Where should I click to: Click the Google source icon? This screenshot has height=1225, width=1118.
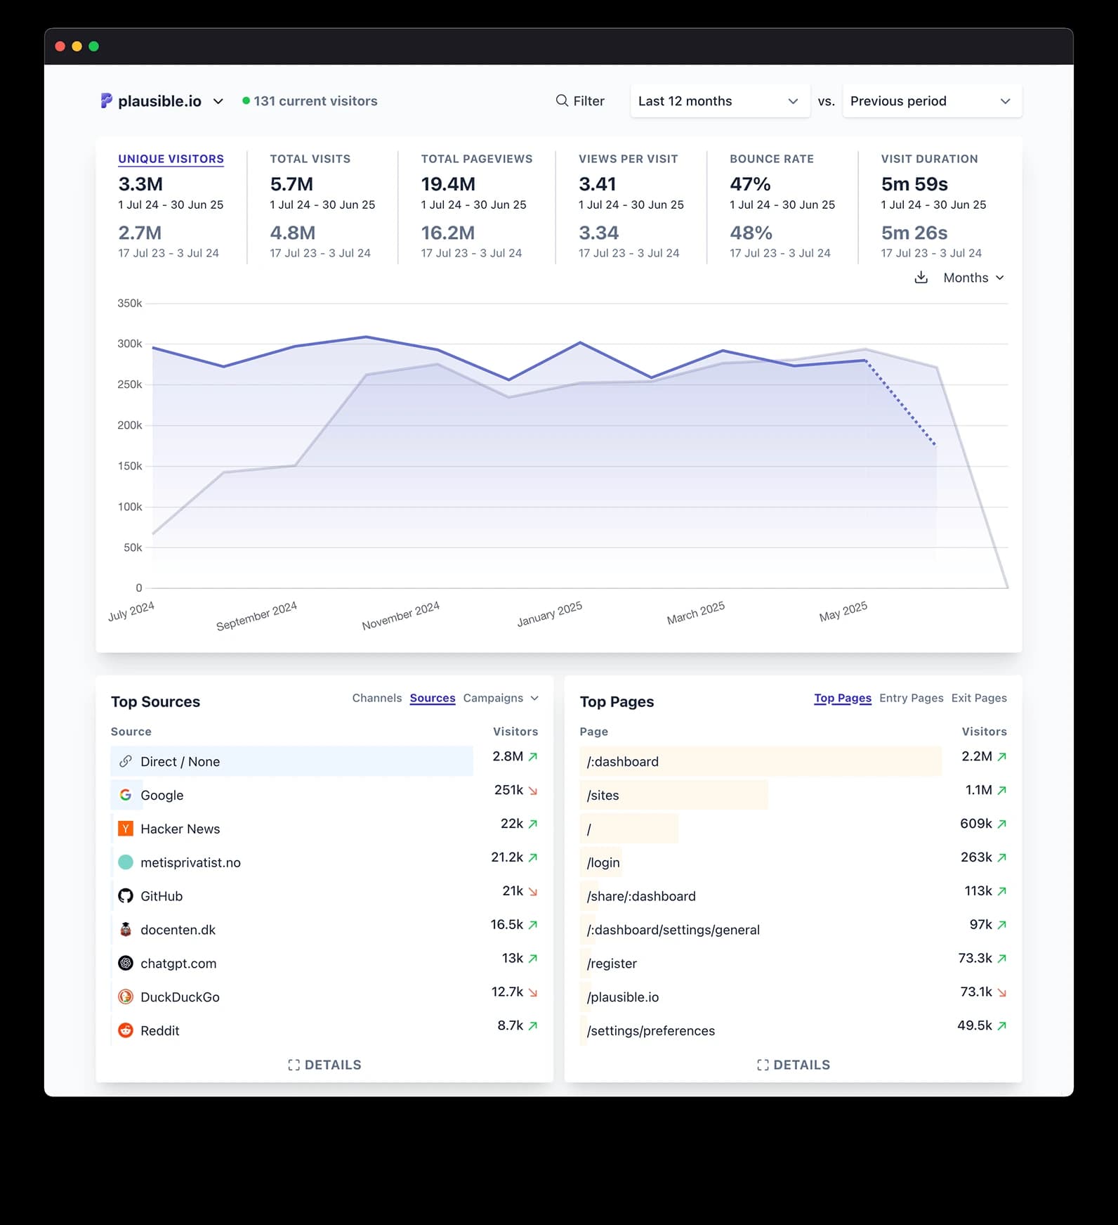[x=126, y=795]
